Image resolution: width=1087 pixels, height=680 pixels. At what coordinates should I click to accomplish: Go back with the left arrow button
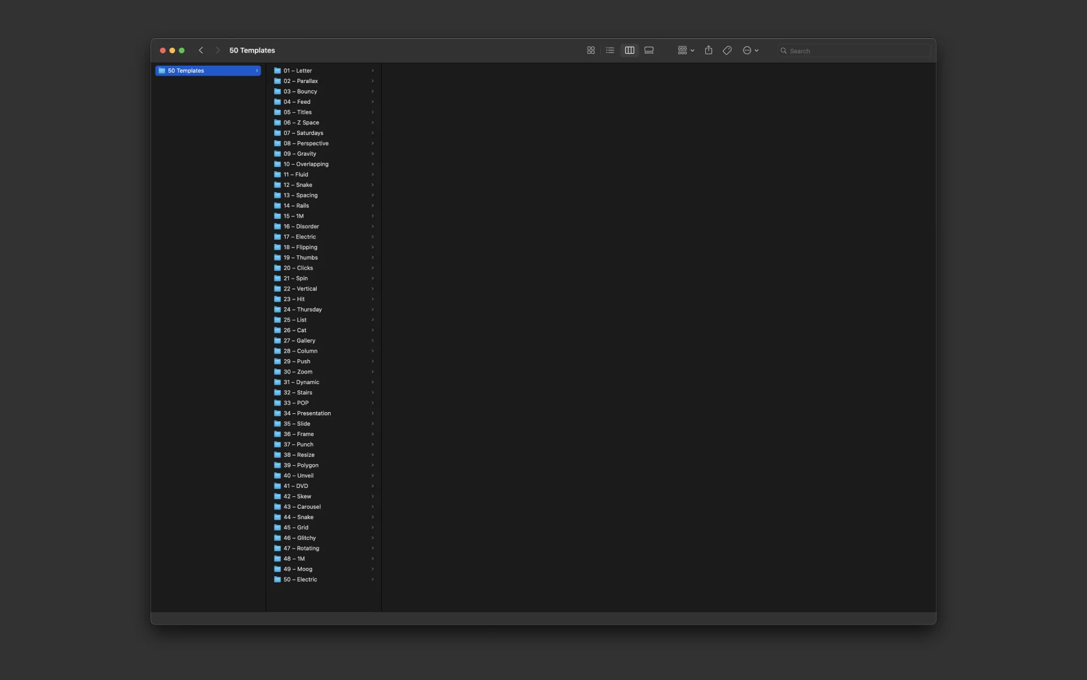click(x=201, y=51)
